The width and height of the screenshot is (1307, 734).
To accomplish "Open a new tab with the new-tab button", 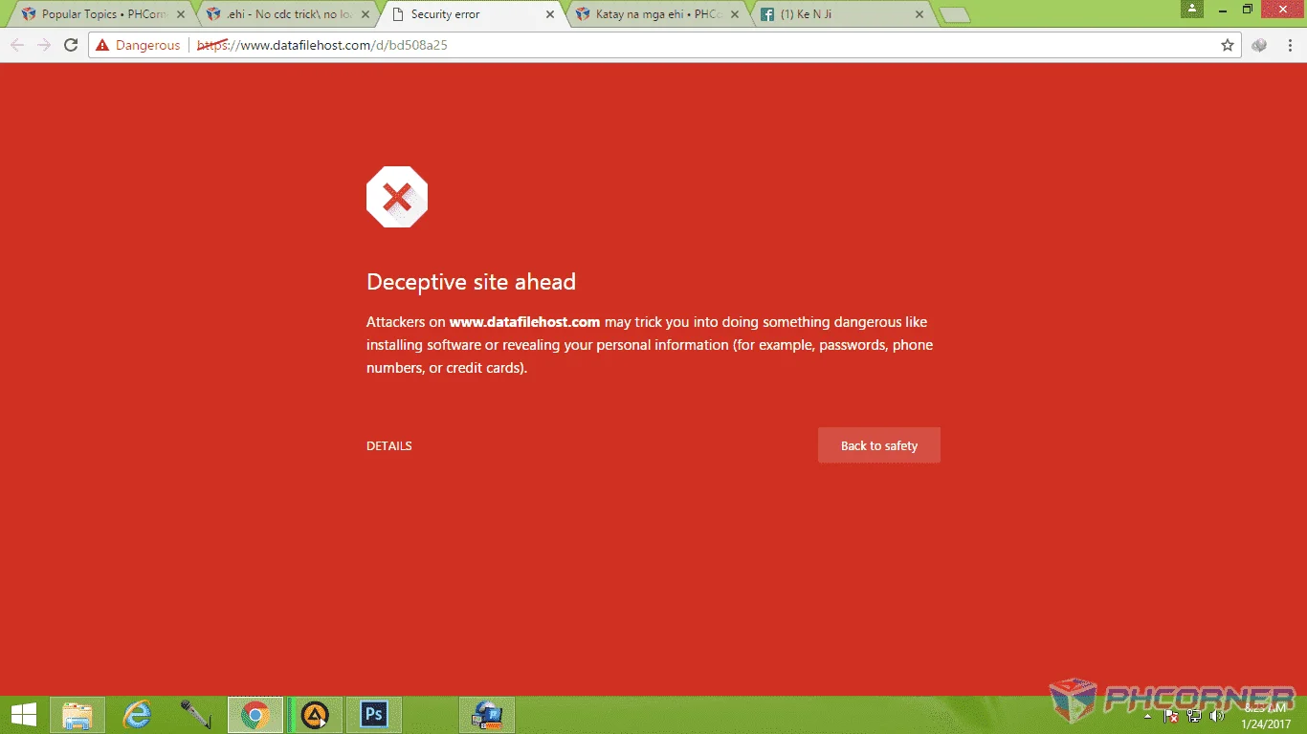I will click(954, 15).
